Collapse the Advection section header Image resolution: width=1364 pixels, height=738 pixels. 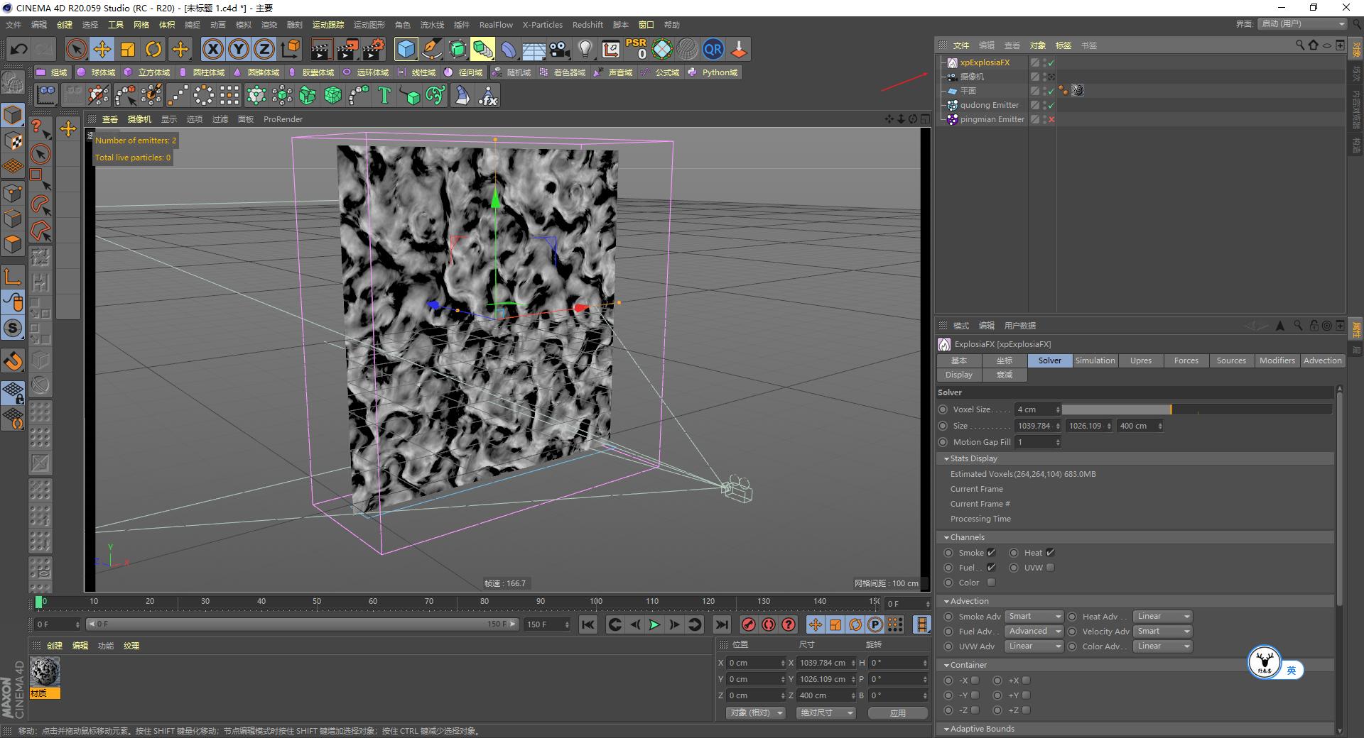coord(946,601)
